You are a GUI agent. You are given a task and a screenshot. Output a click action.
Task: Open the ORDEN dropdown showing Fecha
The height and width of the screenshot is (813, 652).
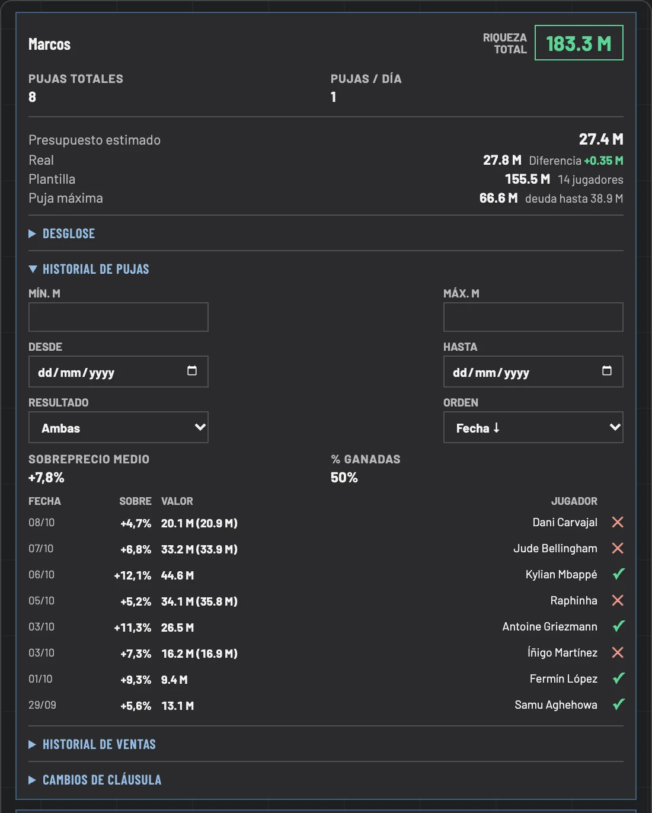pos(533,427)
